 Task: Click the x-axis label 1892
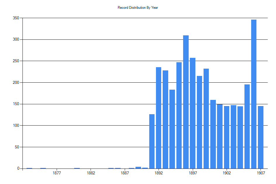click(159, 173)
